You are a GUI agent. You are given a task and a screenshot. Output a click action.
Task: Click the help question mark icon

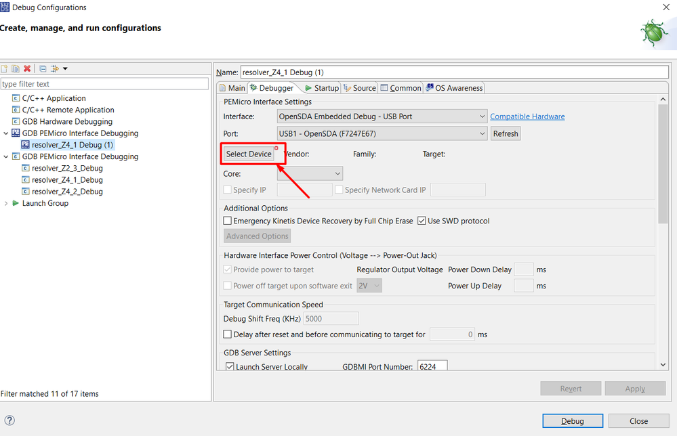[x=9, y=420]
